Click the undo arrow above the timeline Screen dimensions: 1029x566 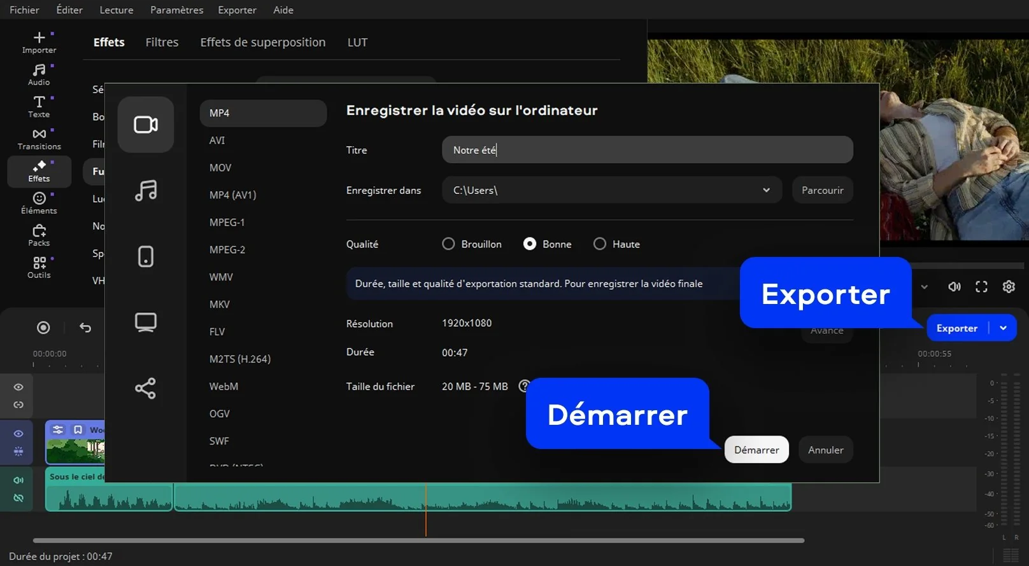tap(85, 328)
